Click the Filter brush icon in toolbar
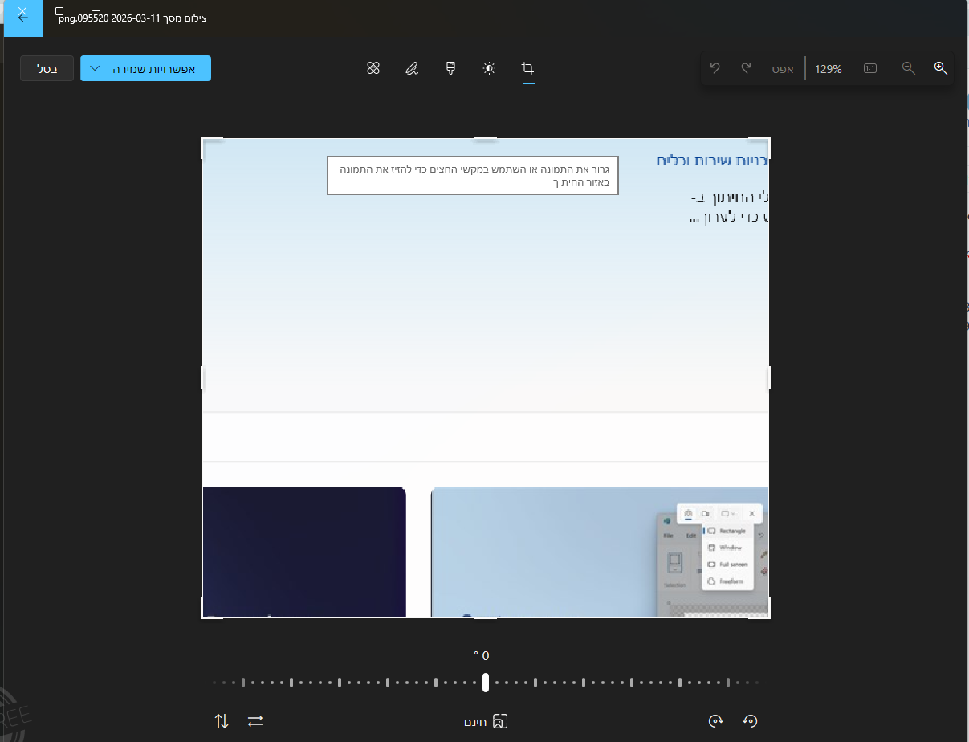969x742 pixels. (451, 68)
